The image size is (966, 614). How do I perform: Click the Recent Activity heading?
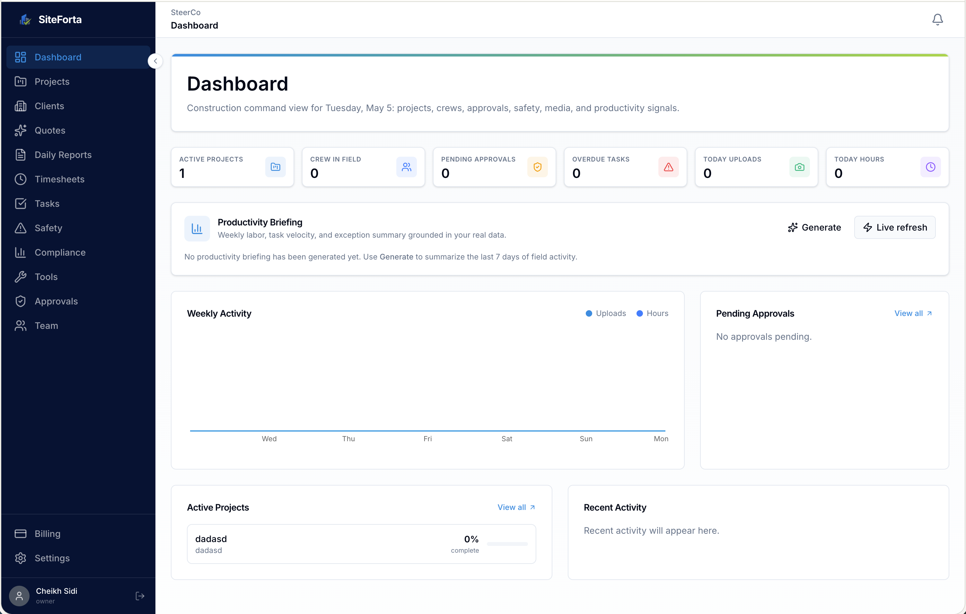pos(615,507)
